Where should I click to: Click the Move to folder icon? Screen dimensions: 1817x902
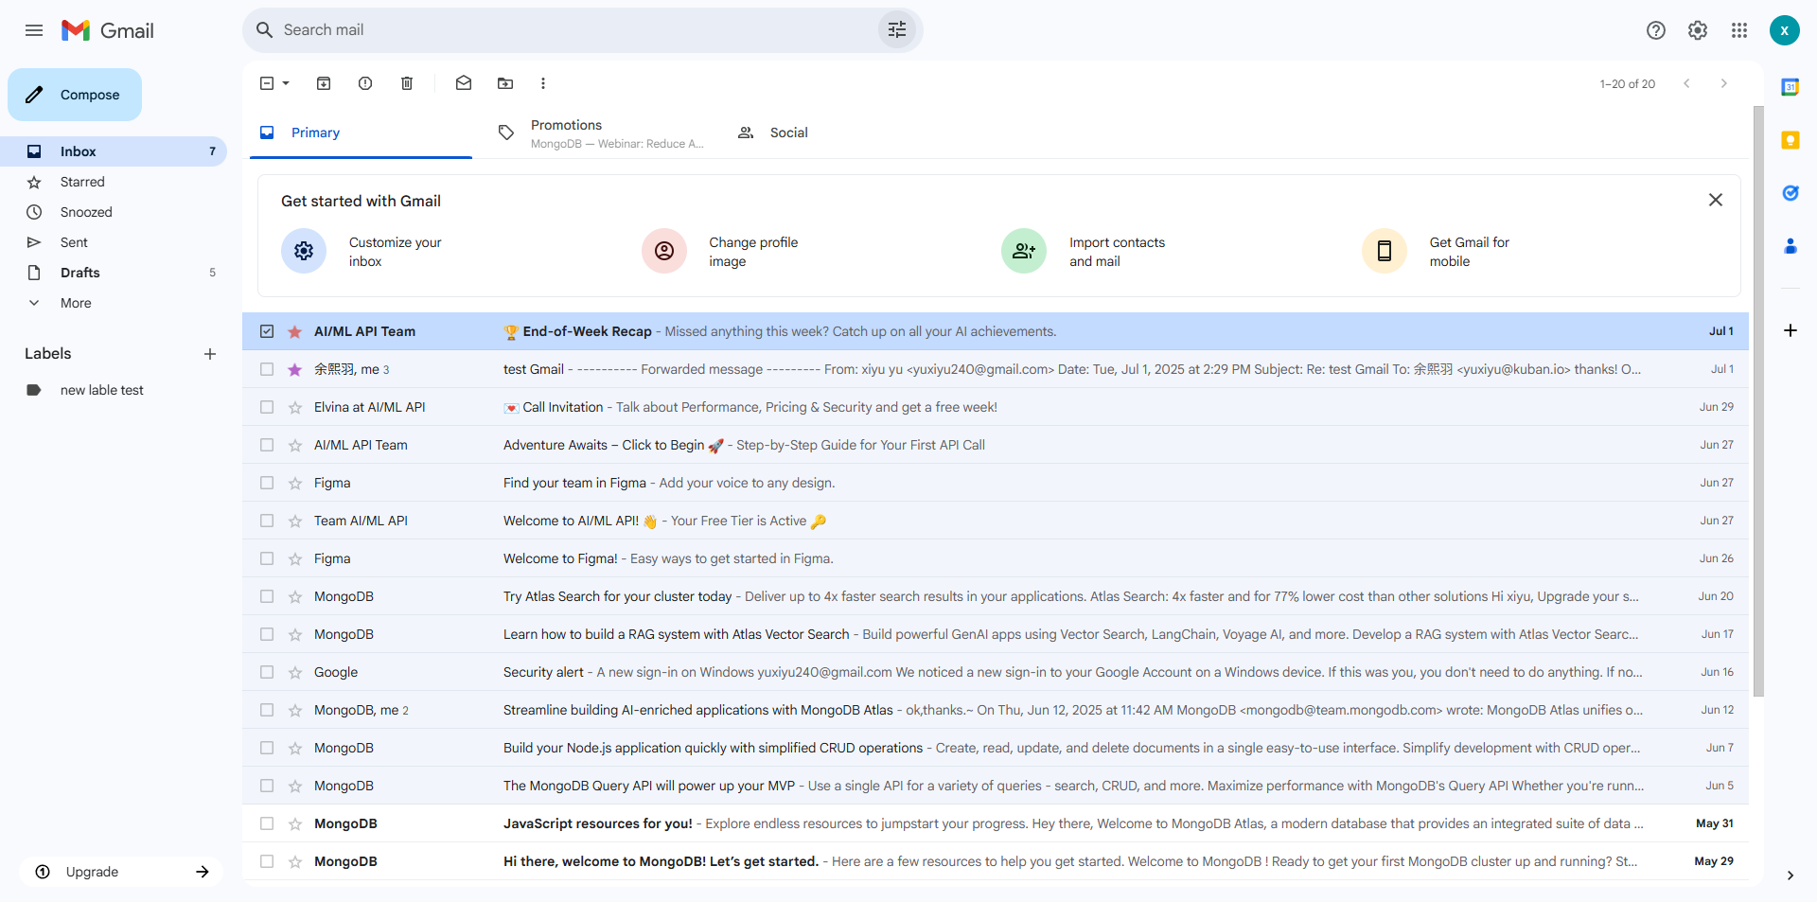tap(505, 83)
